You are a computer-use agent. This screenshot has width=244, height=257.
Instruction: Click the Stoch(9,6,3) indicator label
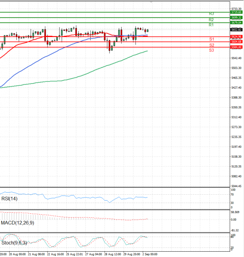point(14,243)
